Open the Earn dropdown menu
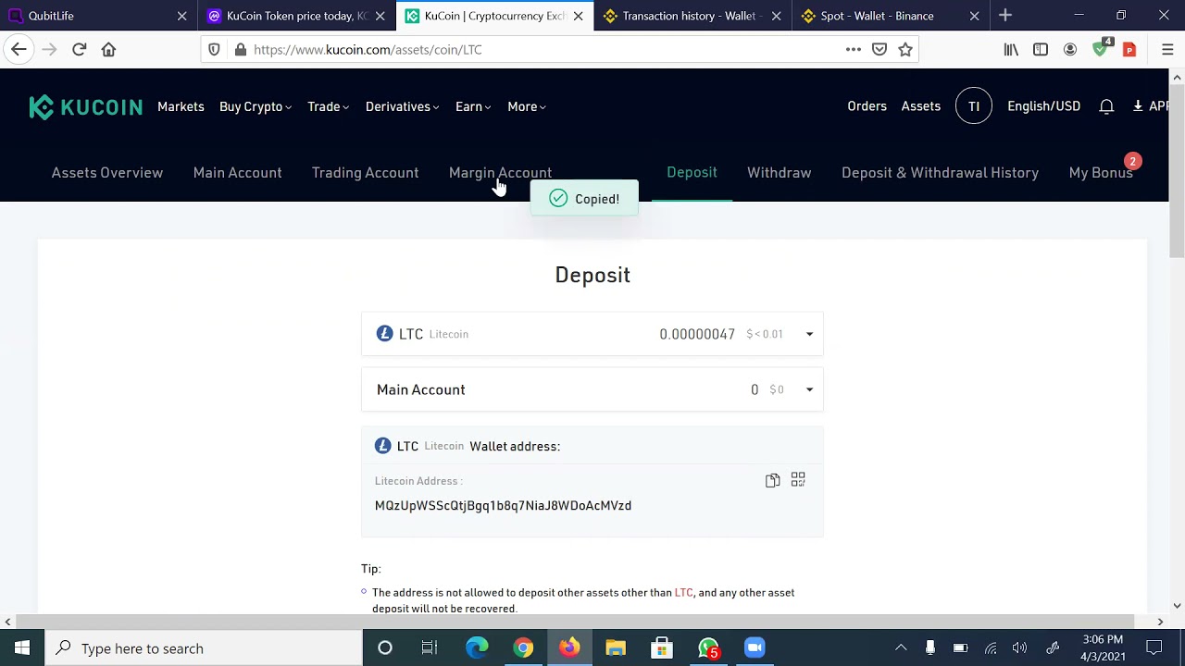Screen dimensions: 1185x666 (473, 106)
